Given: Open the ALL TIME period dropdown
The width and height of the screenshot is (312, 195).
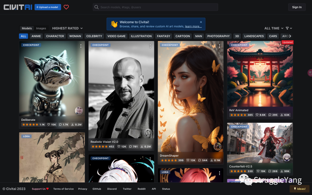Looking at the screenshot, I should [x=274, y=28].
